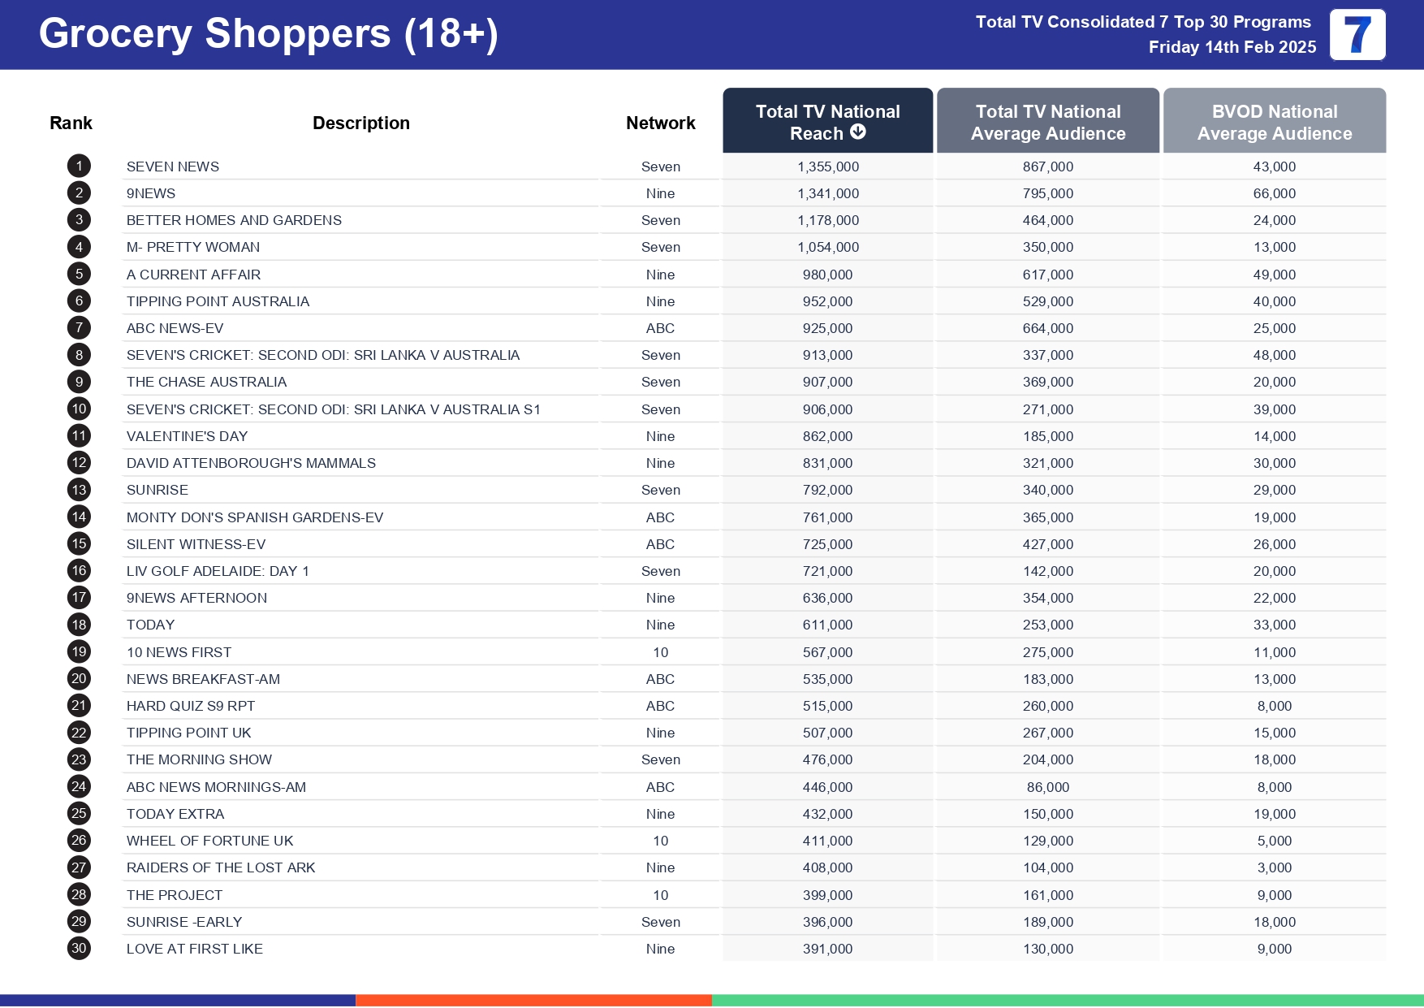Open the BETTER HOMES AND GARDENS entry
Screen dimensions: 1424x1008
point(234,220)
